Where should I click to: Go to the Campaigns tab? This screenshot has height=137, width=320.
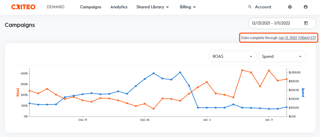click(90, 7)
